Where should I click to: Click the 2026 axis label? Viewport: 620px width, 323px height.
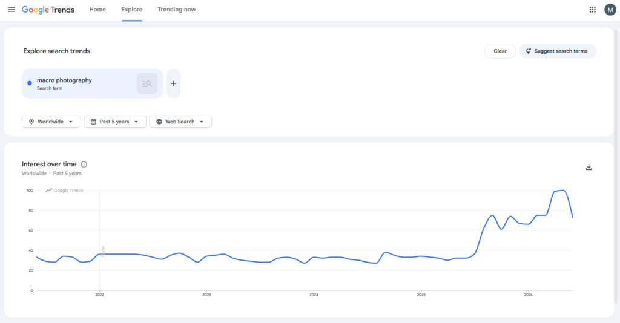[x=528, y=295]
